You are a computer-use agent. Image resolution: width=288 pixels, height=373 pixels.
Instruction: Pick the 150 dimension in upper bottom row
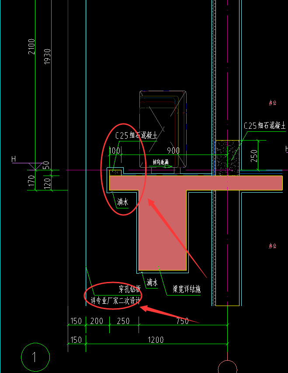[x=76, y=321]
